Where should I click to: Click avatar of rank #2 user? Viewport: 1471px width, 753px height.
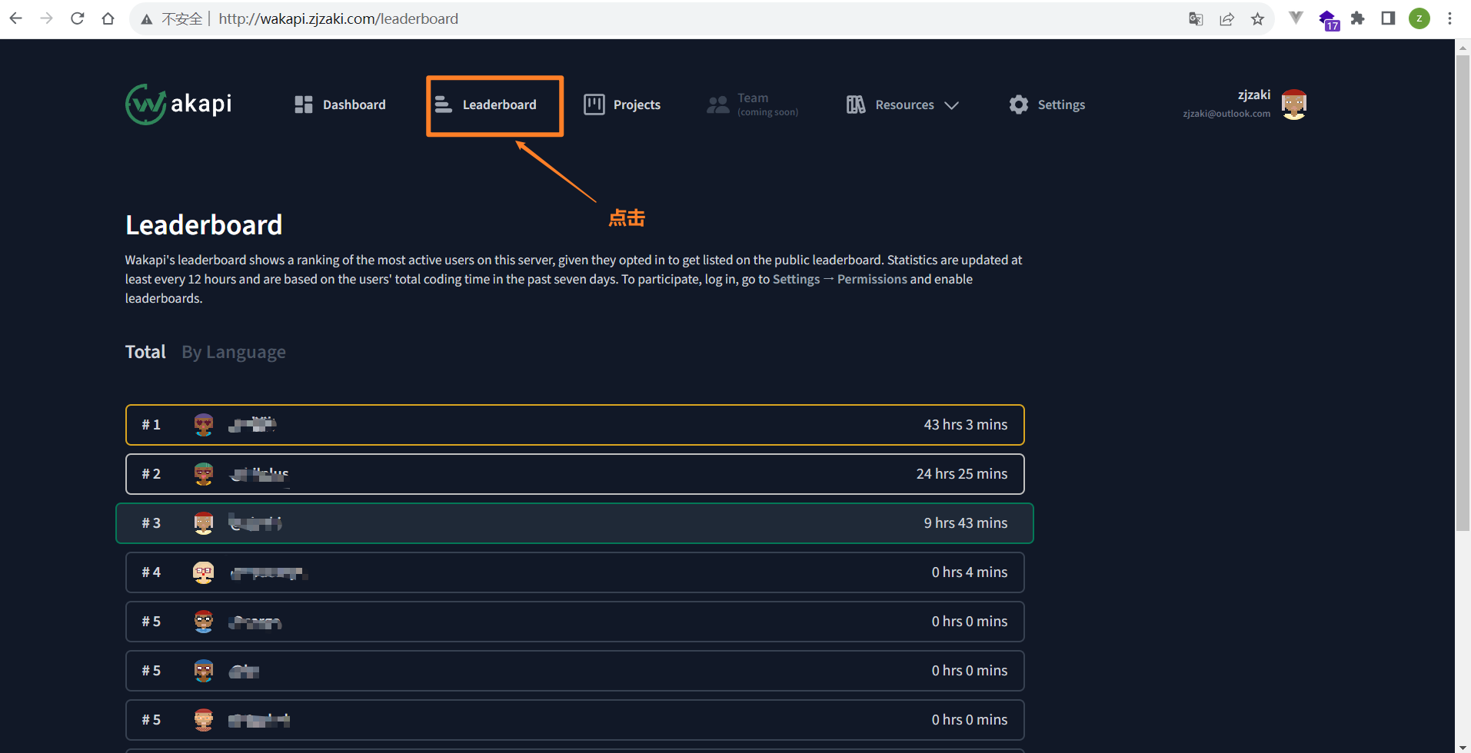click(x=204, y=474)
